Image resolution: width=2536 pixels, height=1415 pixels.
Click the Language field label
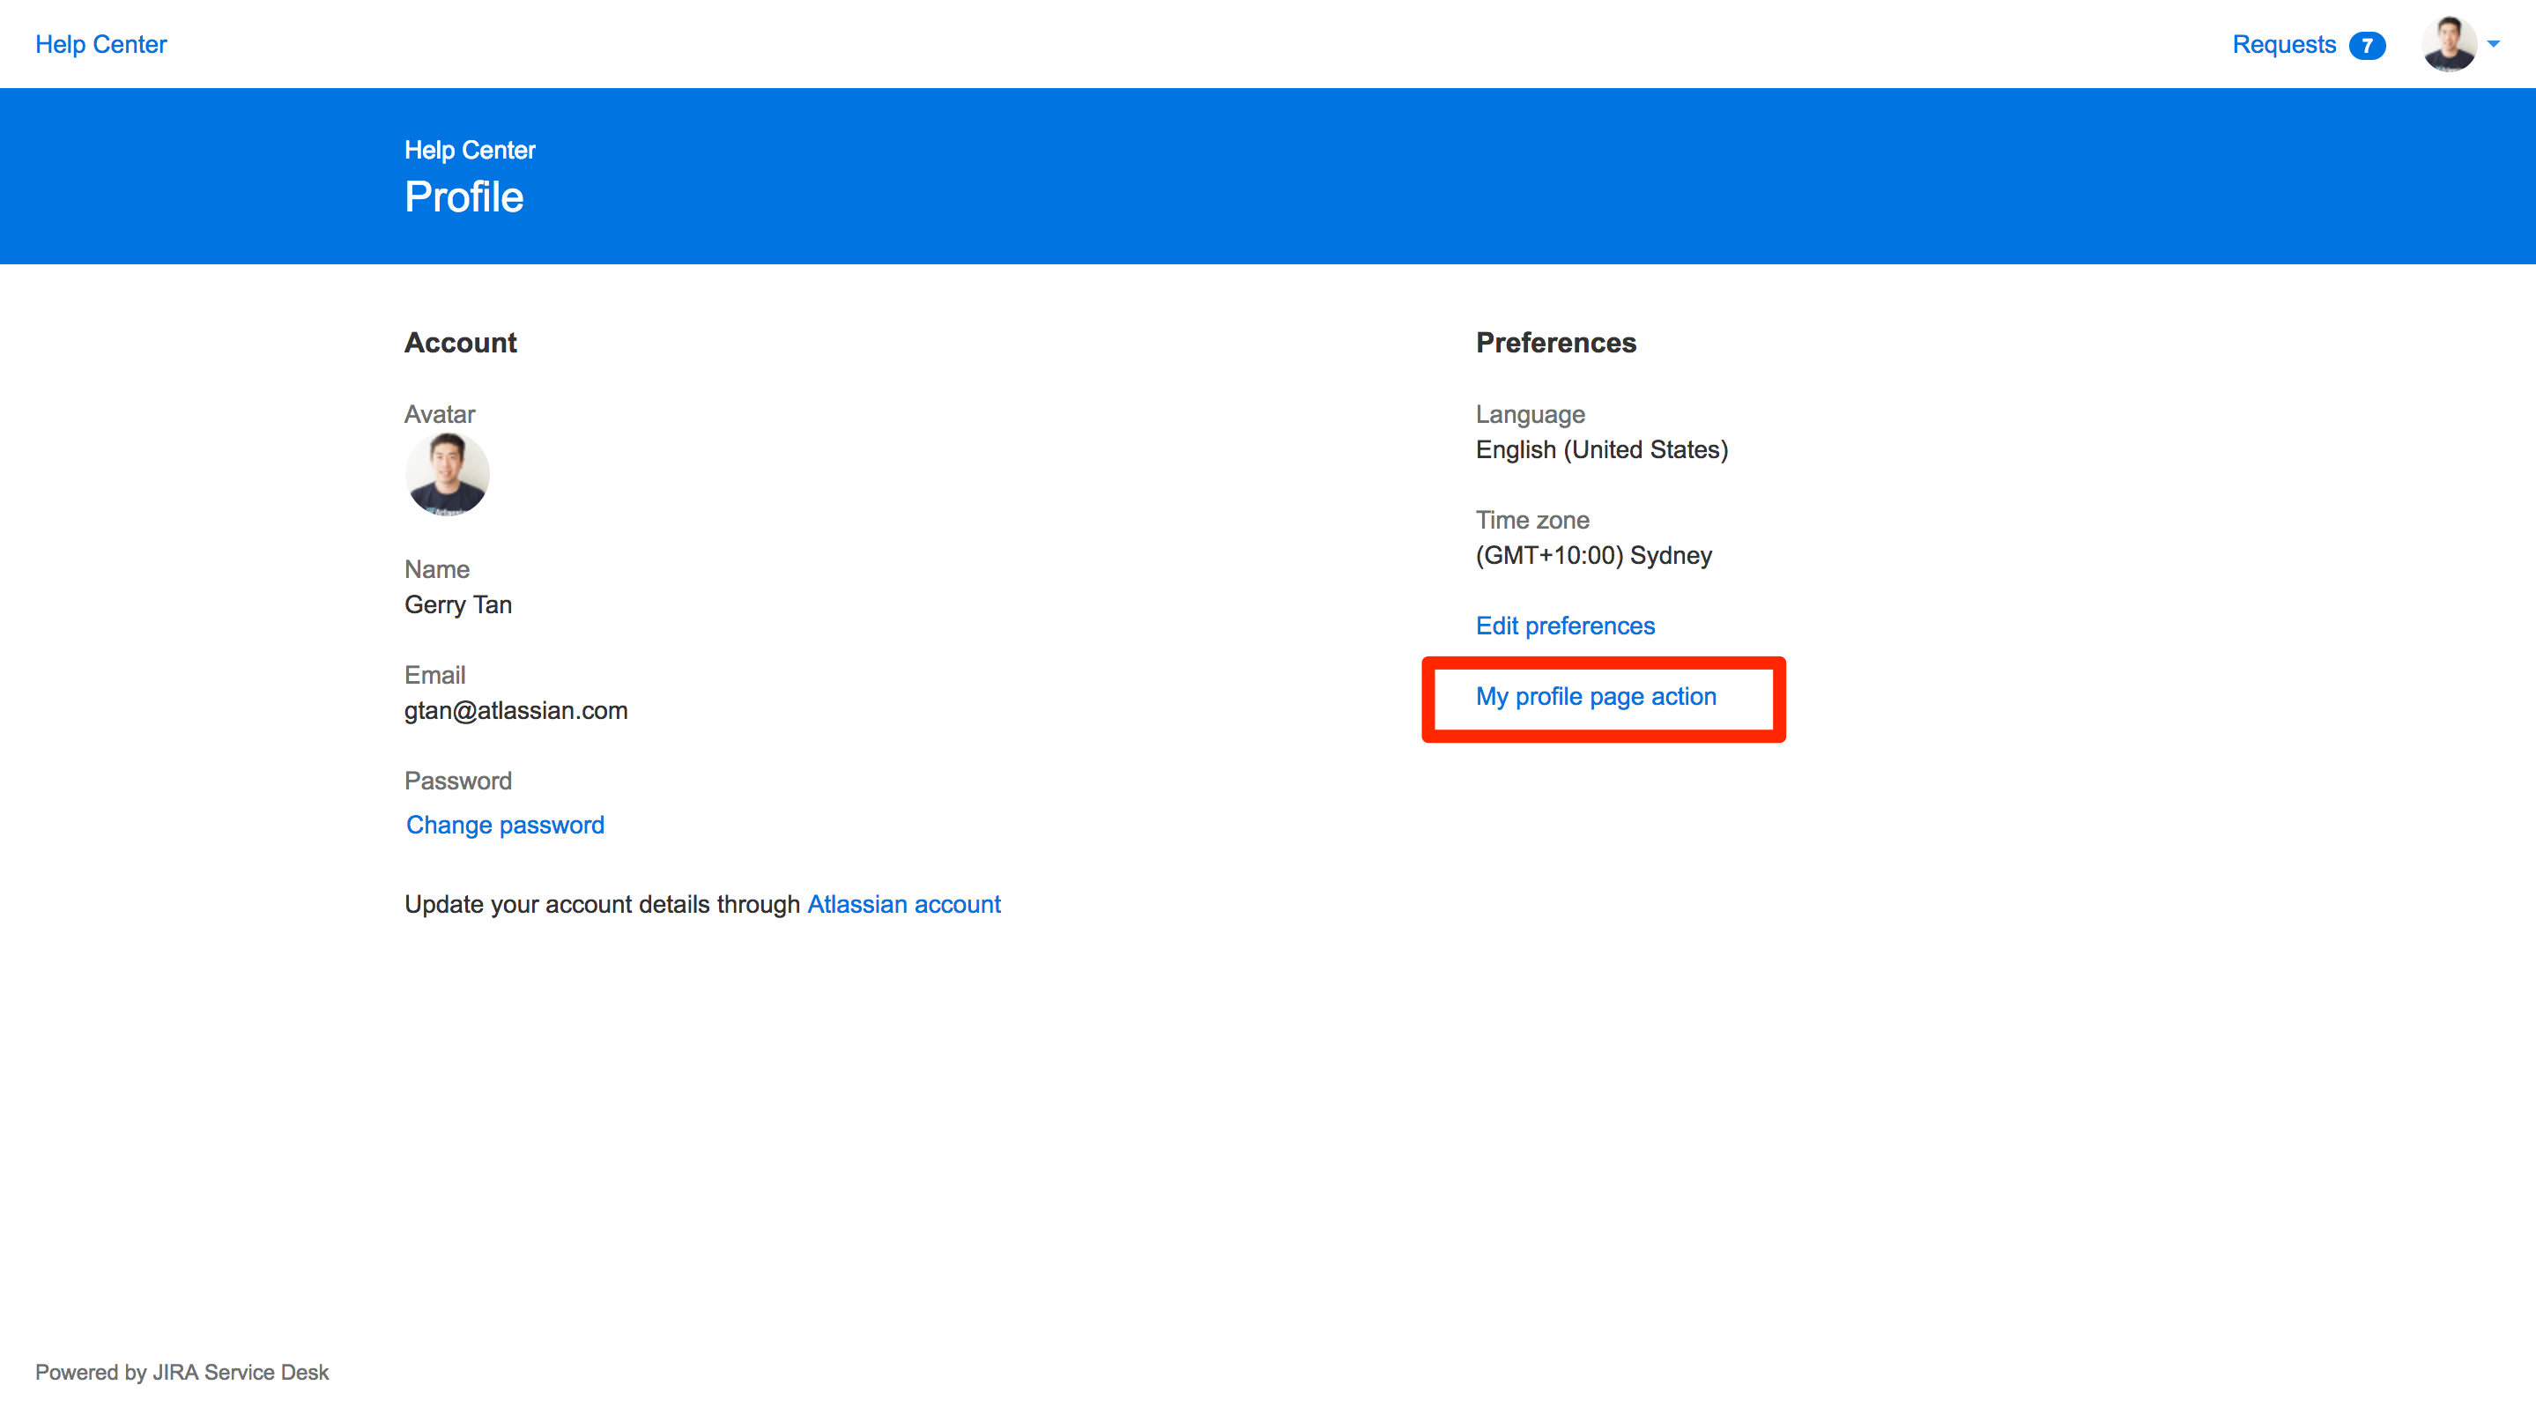tap(1530, 415)
